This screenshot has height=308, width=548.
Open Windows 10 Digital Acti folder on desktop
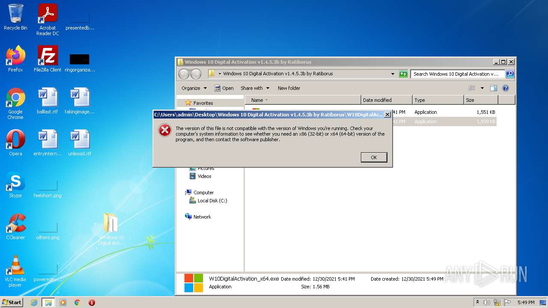[111, 229]
